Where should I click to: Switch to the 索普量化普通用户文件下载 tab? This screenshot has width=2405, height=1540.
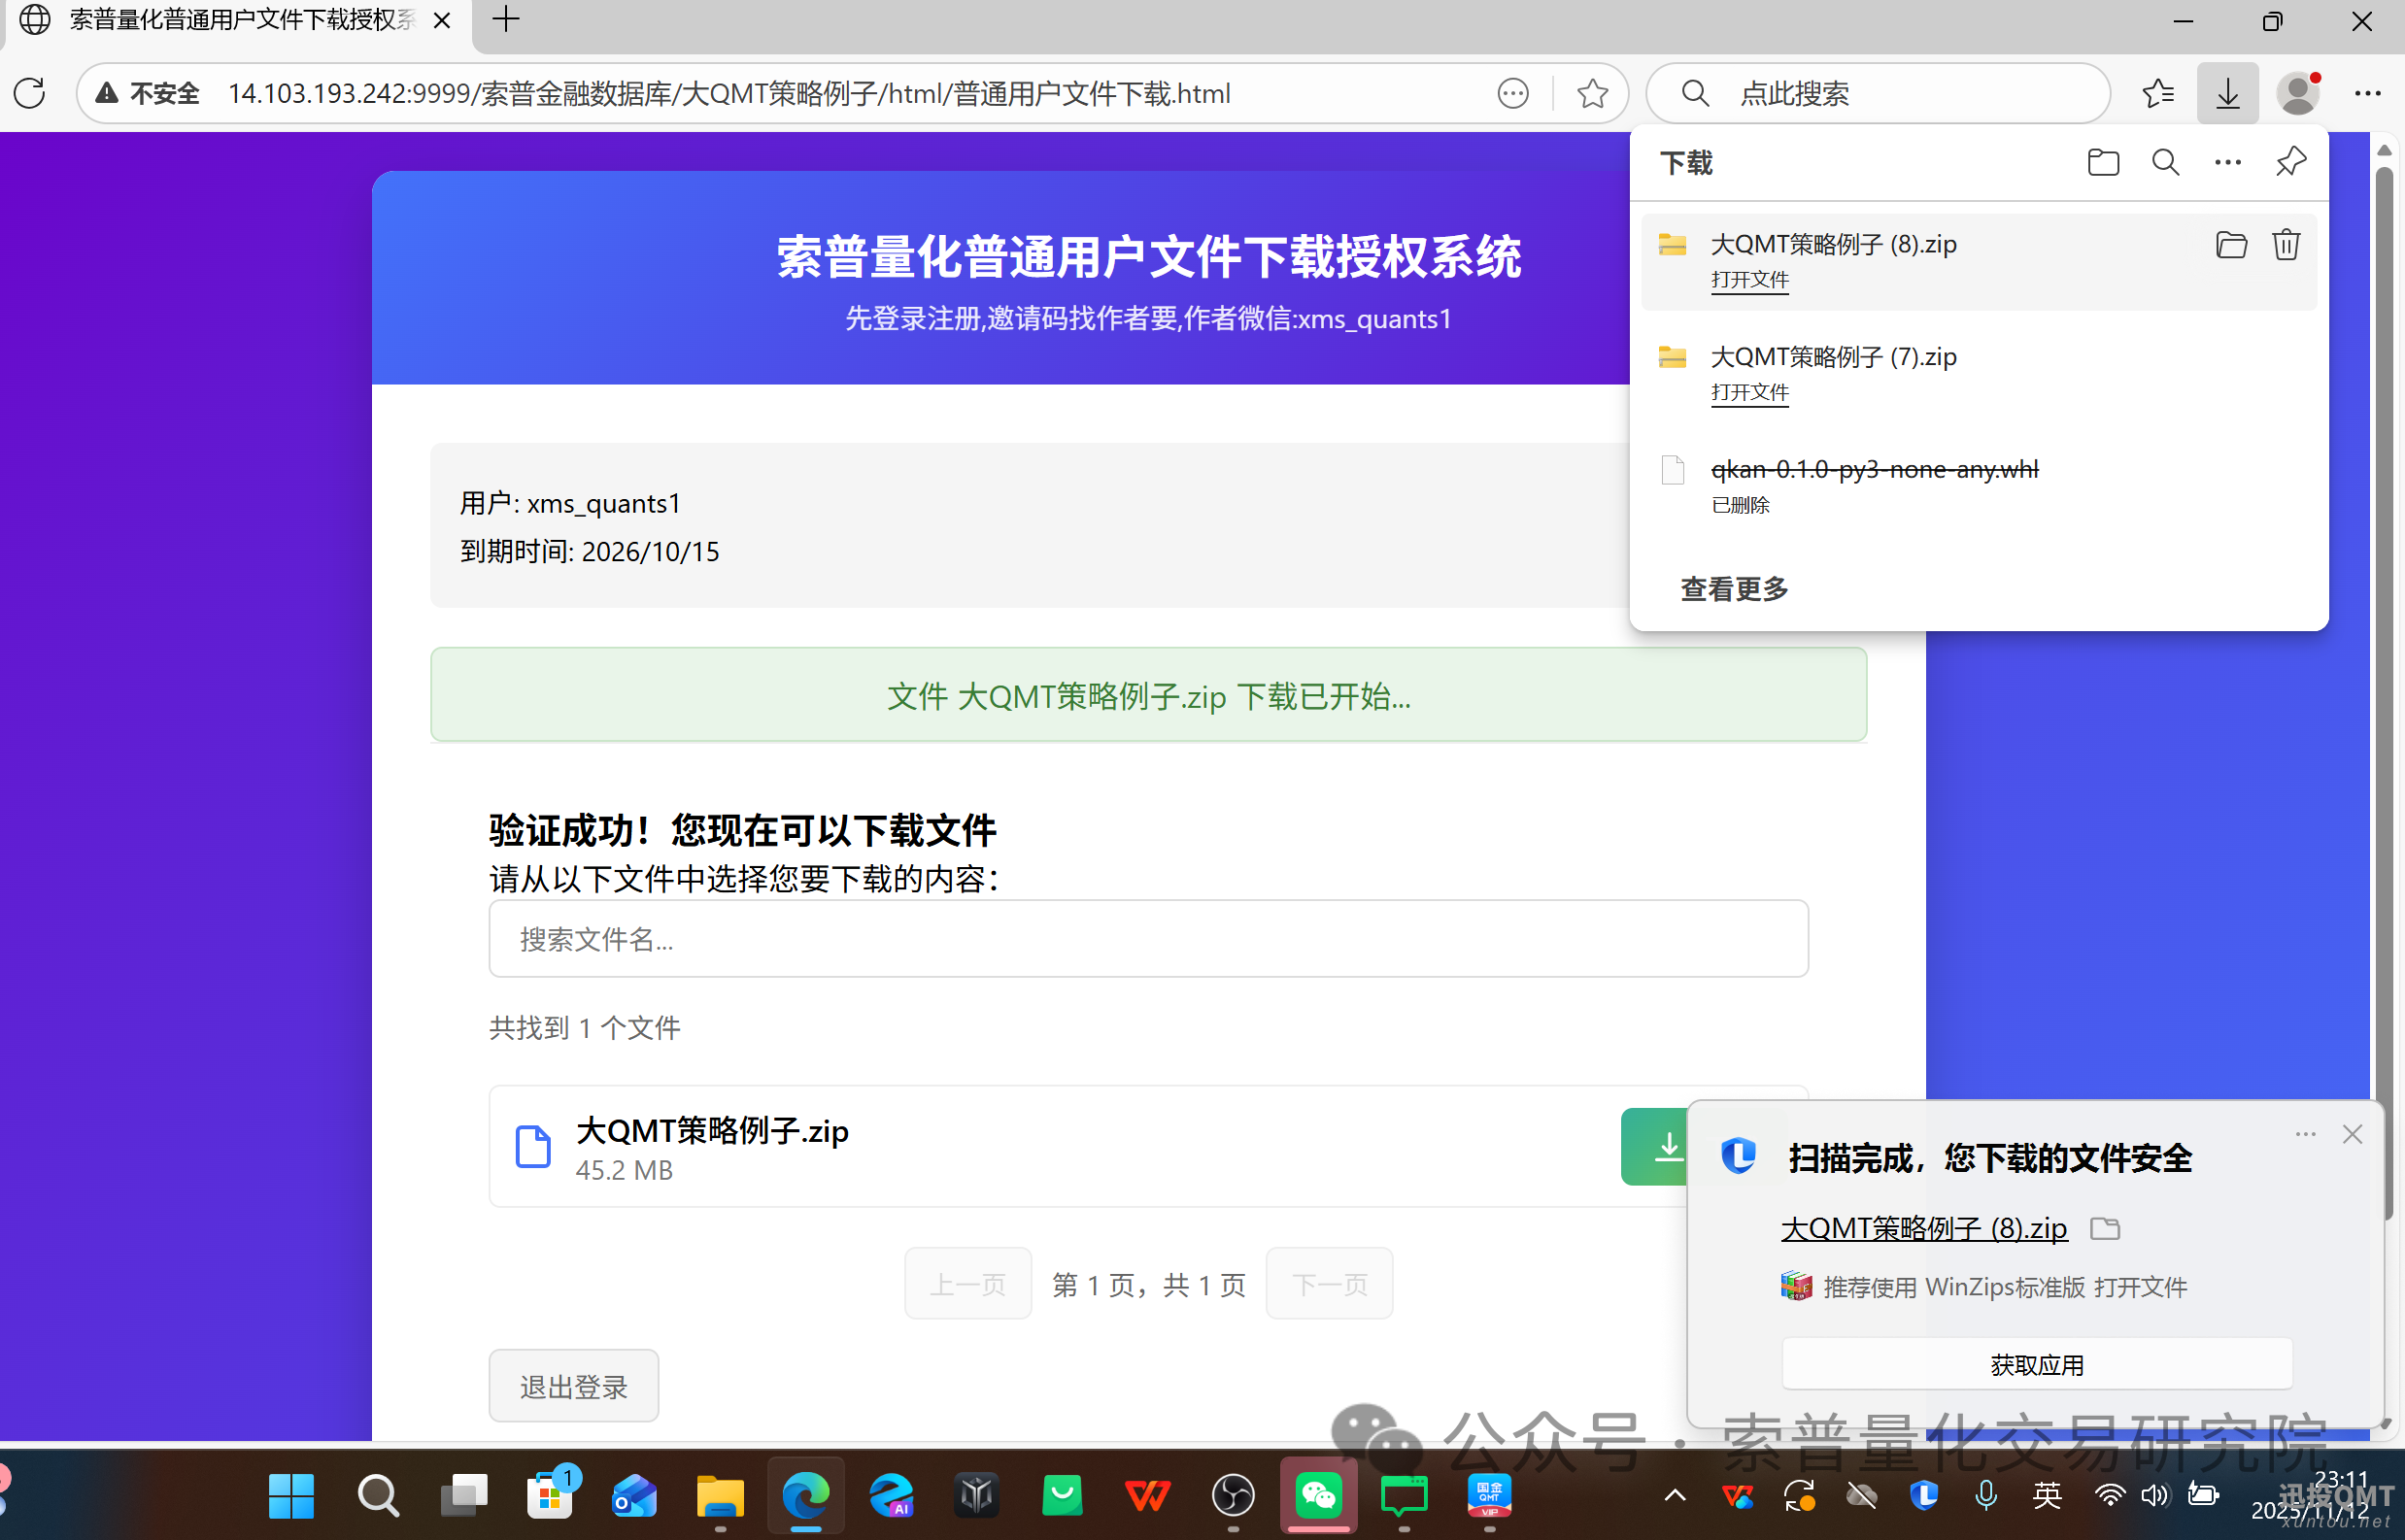tap(240, 20)
